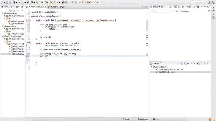This screenshot has height=121, width=216.
Task: Click the Search flashlight icon
Action: pyautogui.click(x=58, y=2)
